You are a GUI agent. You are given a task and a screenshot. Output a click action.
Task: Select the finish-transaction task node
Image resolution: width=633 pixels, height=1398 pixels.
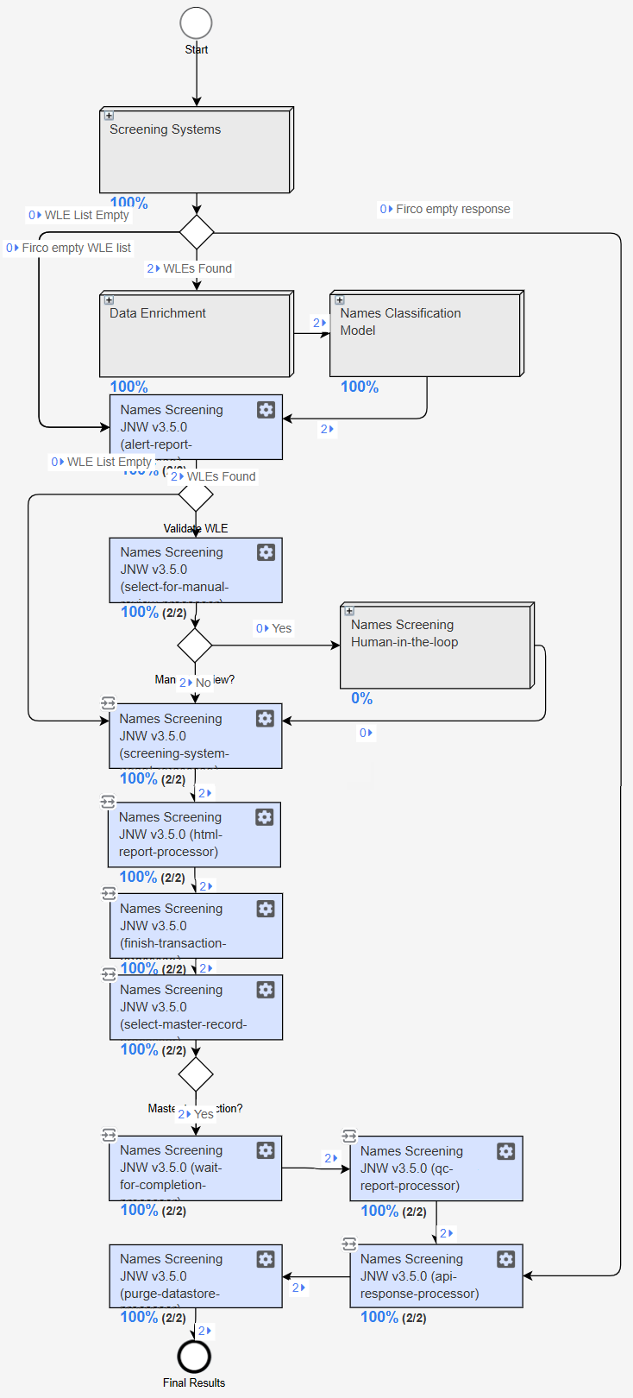point(196,926)
